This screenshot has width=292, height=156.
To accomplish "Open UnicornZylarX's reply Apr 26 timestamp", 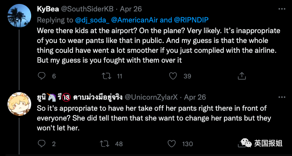I will (195, 97).
